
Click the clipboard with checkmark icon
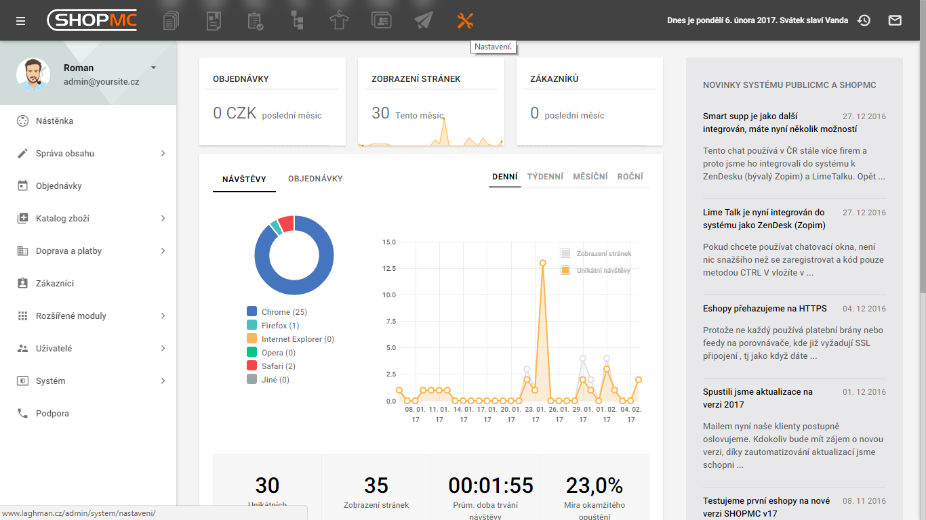point(256,20)
